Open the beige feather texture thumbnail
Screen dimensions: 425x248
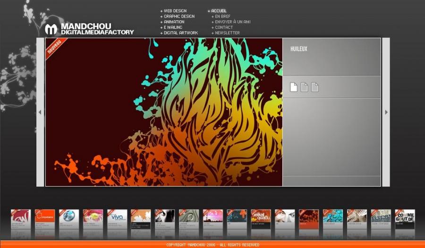coord(357,219)
